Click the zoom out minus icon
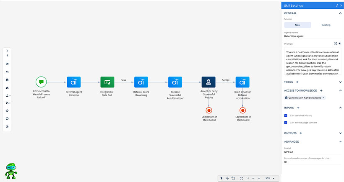 253,178
